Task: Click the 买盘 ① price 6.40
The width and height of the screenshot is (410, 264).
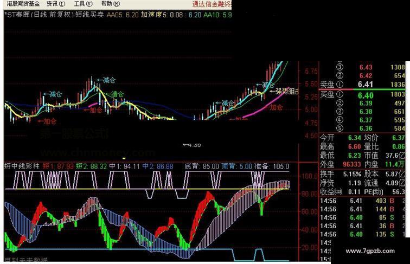Action: coord(366,95)
